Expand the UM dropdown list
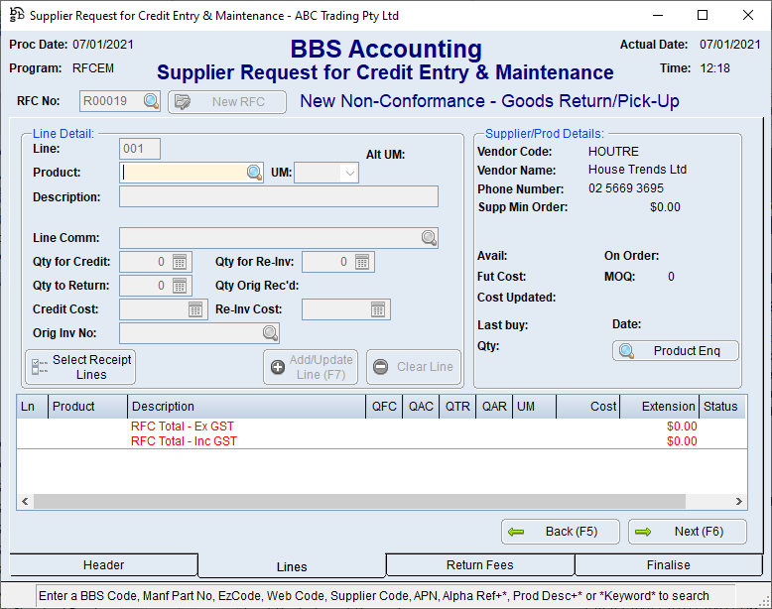The height and width of the screenshot is (609, 772). (x=348, y=173)
